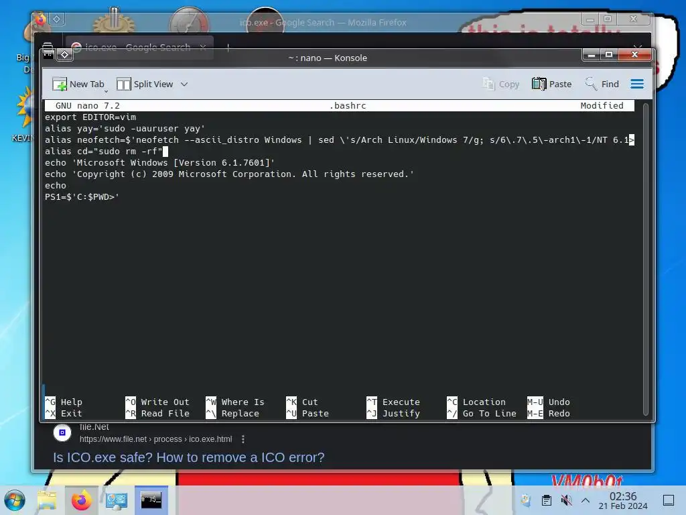This screenshot has height=515, width=686.
Task: Click the Konsole window menu icon
Action: click(48, 55)
